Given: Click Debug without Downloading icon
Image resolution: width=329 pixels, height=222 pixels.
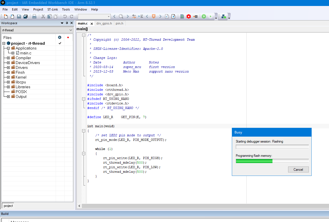Looking at the screenshot, I should 211,17.
